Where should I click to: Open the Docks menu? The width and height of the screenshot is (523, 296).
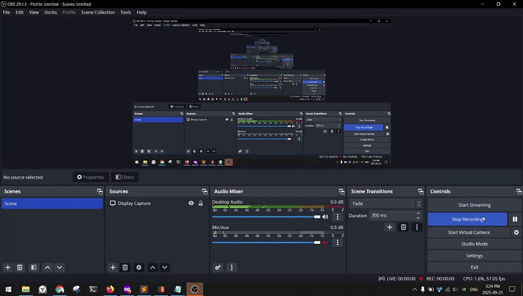[51, 12]
